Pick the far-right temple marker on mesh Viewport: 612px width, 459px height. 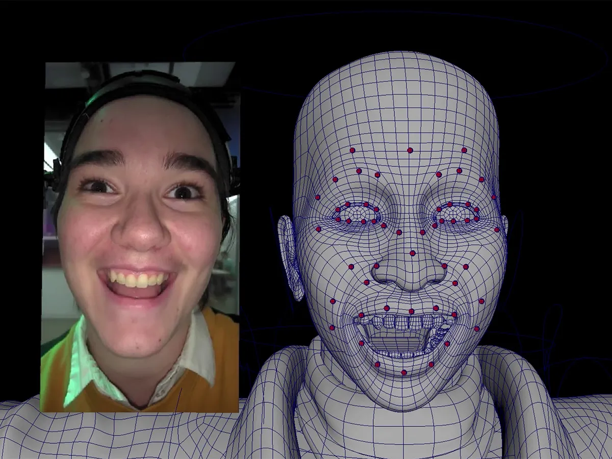click(x=494, y=197)
